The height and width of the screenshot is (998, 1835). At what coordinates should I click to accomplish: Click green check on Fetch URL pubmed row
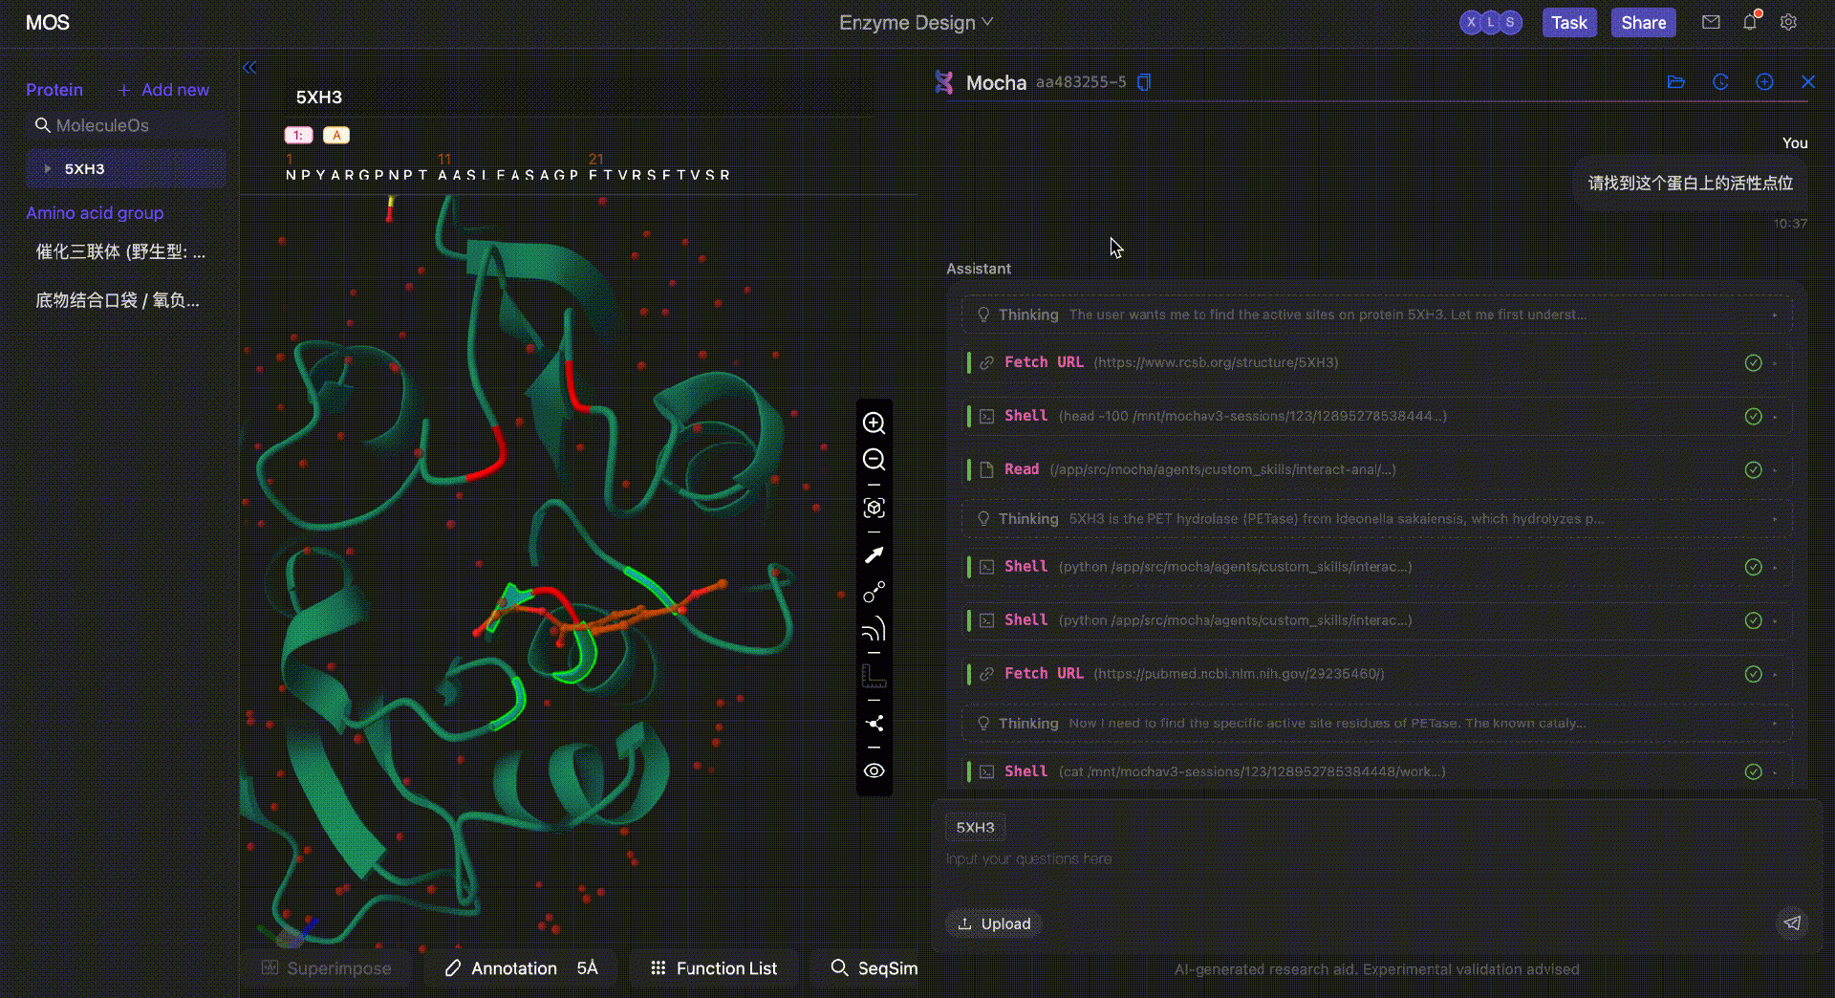click(1753, 674)
